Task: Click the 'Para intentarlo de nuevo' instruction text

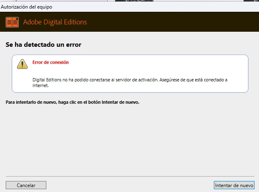Action: [x=72, y=102]
